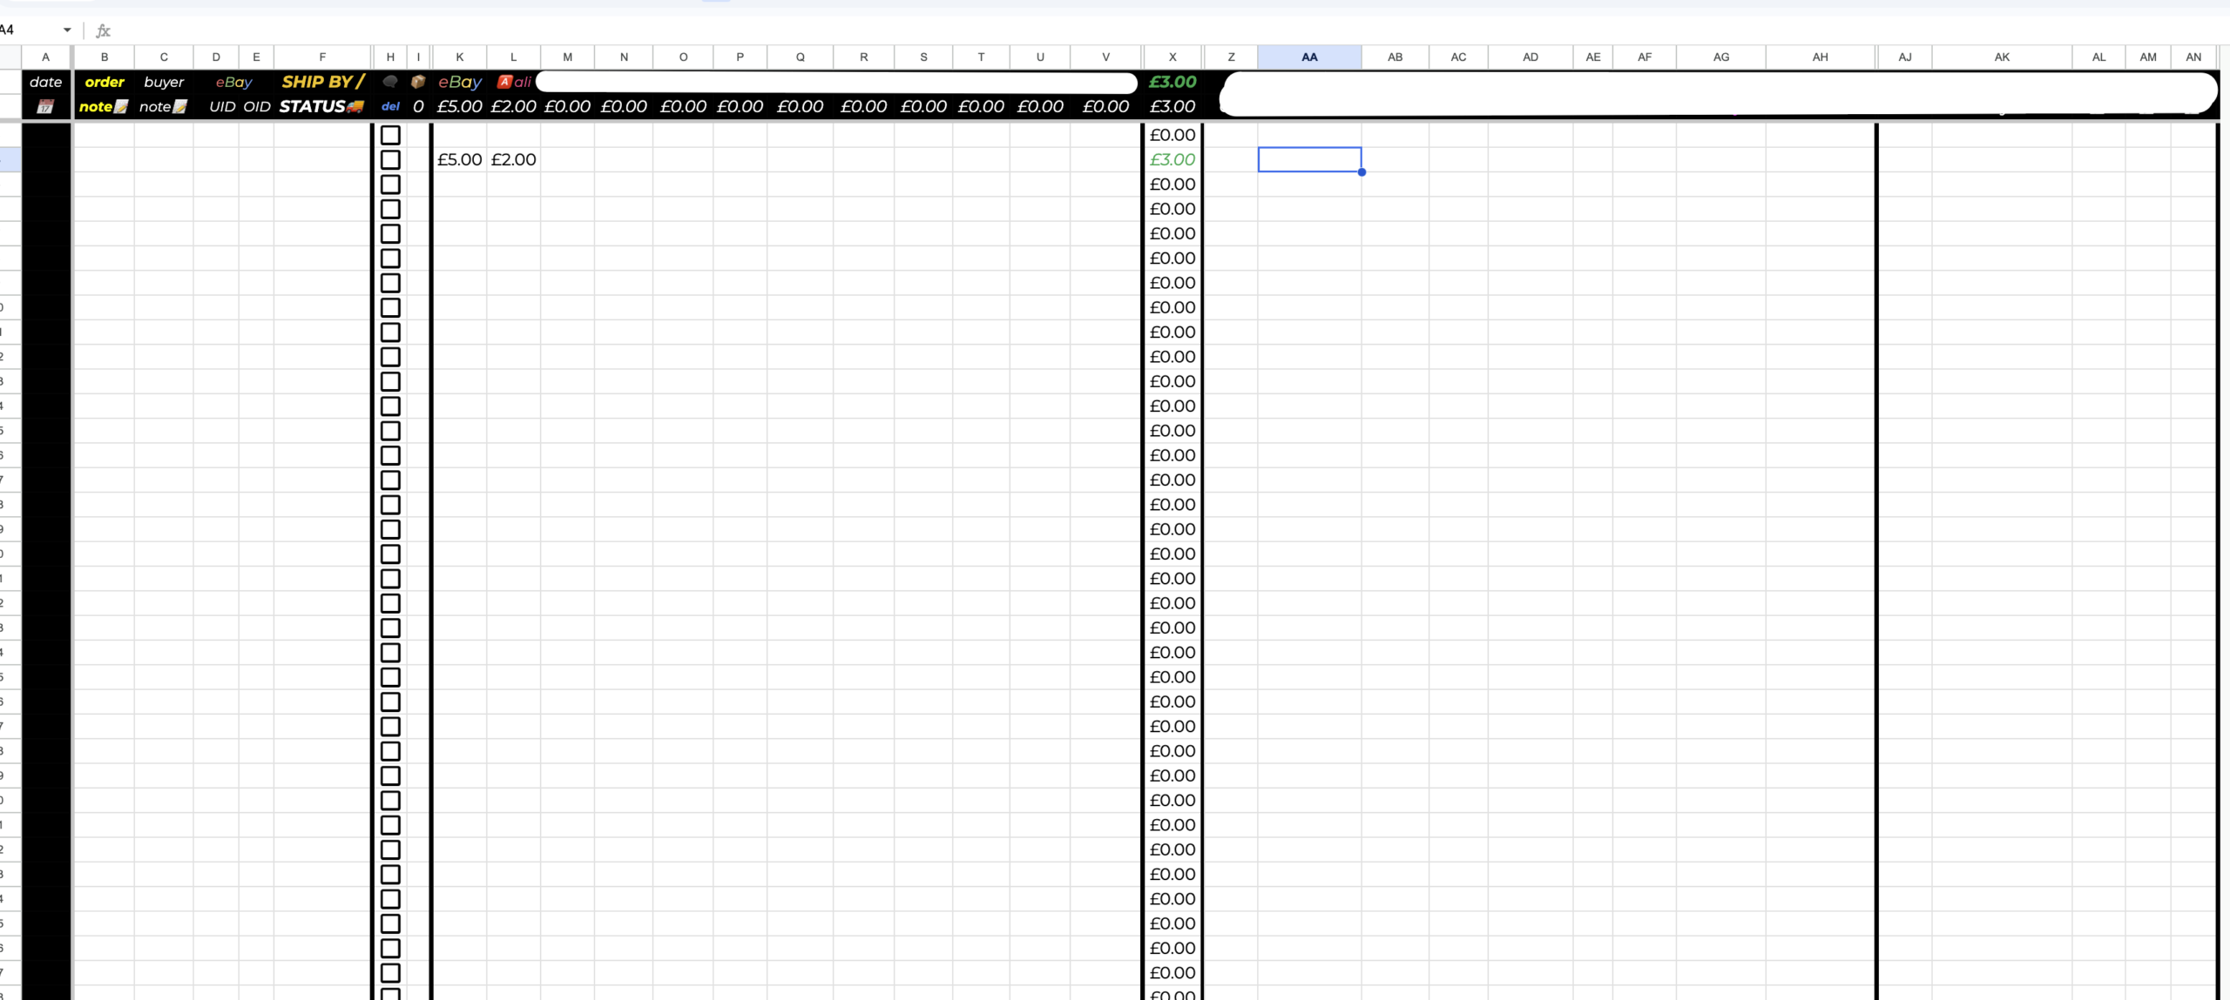2230x1000 pixels.
Task: Select column F header
Action: point(321,57)
